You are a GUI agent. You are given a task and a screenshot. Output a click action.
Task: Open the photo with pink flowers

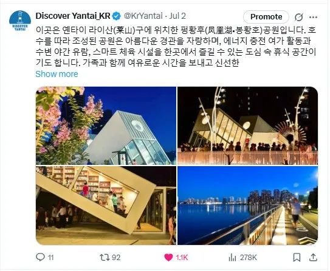(x=106, y=125)
